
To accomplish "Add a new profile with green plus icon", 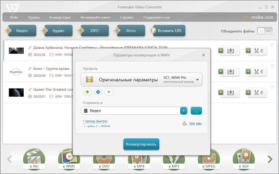I will coord(87,92).
